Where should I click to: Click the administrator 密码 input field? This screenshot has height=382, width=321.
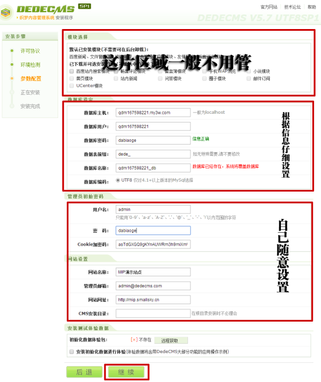pyautogui.click(x=153, y=230)
